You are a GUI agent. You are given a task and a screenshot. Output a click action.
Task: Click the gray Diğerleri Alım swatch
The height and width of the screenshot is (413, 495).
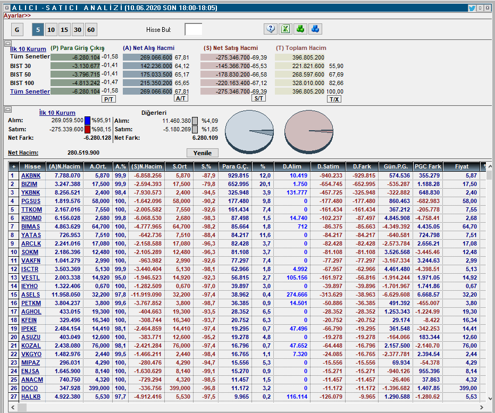tap(195, 121)
